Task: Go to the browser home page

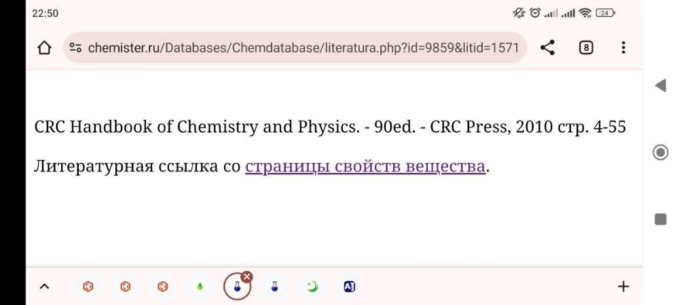Action: pos(44,48)
